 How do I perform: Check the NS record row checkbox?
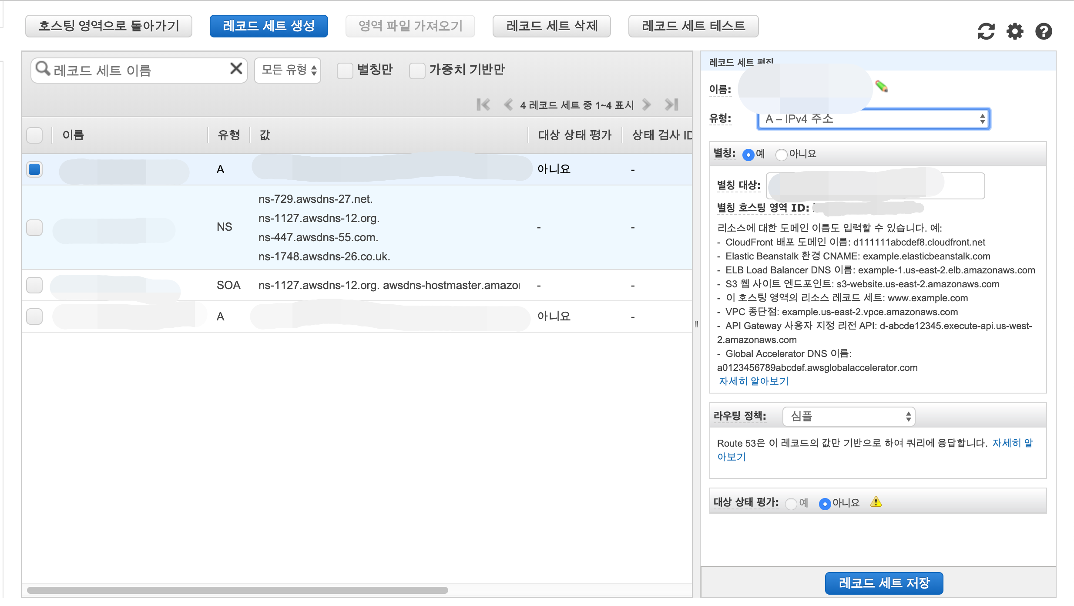click(34, 227)
